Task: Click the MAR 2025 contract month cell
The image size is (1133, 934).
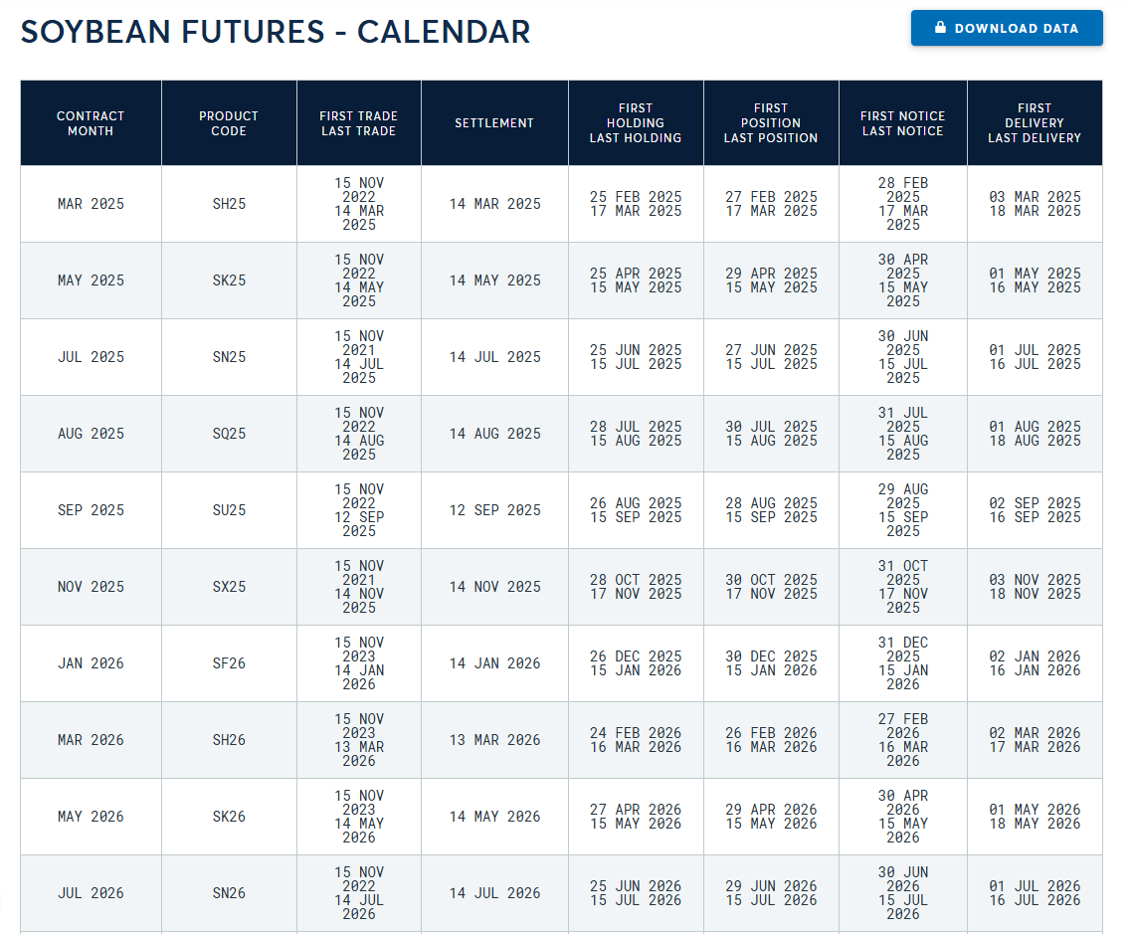Action: (x=92, y=205)
